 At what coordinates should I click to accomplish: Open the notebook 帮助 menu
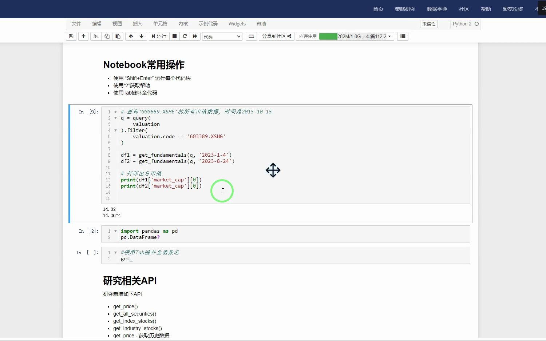coord(261,24)
